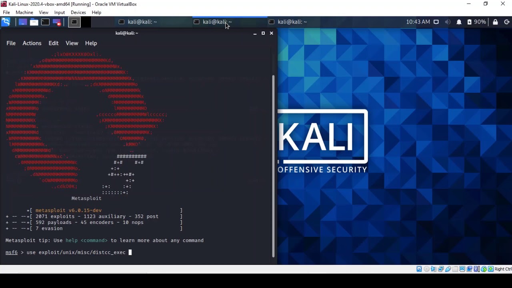512x288 pixels.
Task: Open VirtualBox Devices menu
Action: 78,12
